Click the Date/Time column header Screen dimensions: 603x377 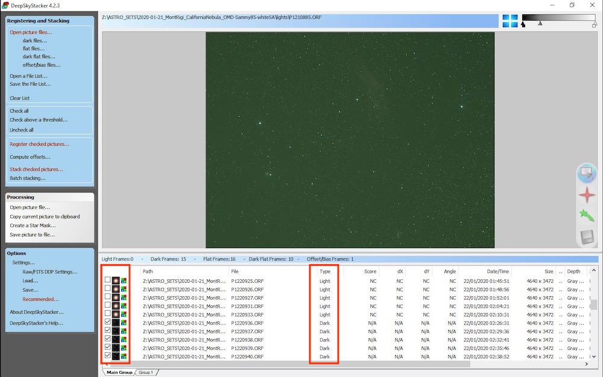[497, 271]
